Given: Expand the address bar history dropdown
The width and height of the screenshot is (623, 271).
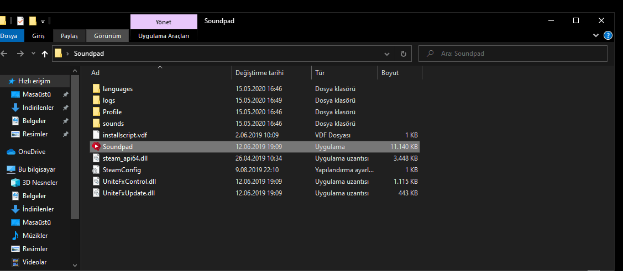Looking at the screenshot, I should point(387,54).
